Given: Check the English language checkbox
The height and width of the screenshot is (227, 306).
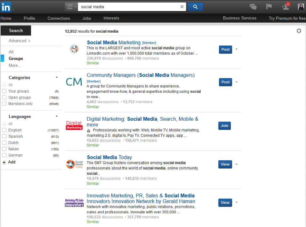Looking at the screenshot, I should [x=4, y=130].
